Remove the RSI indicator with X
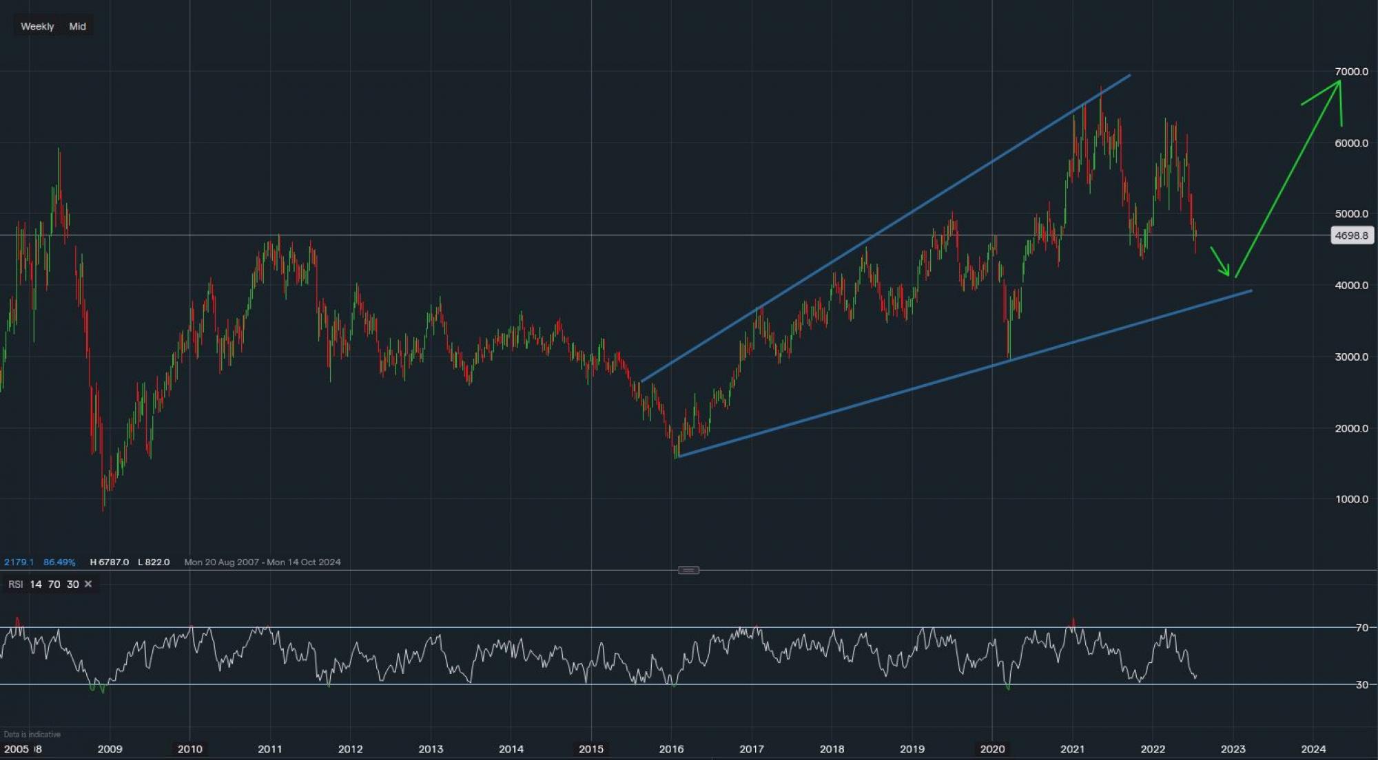The height and width of the screenshot is (760, 1378). pos(88,584)
